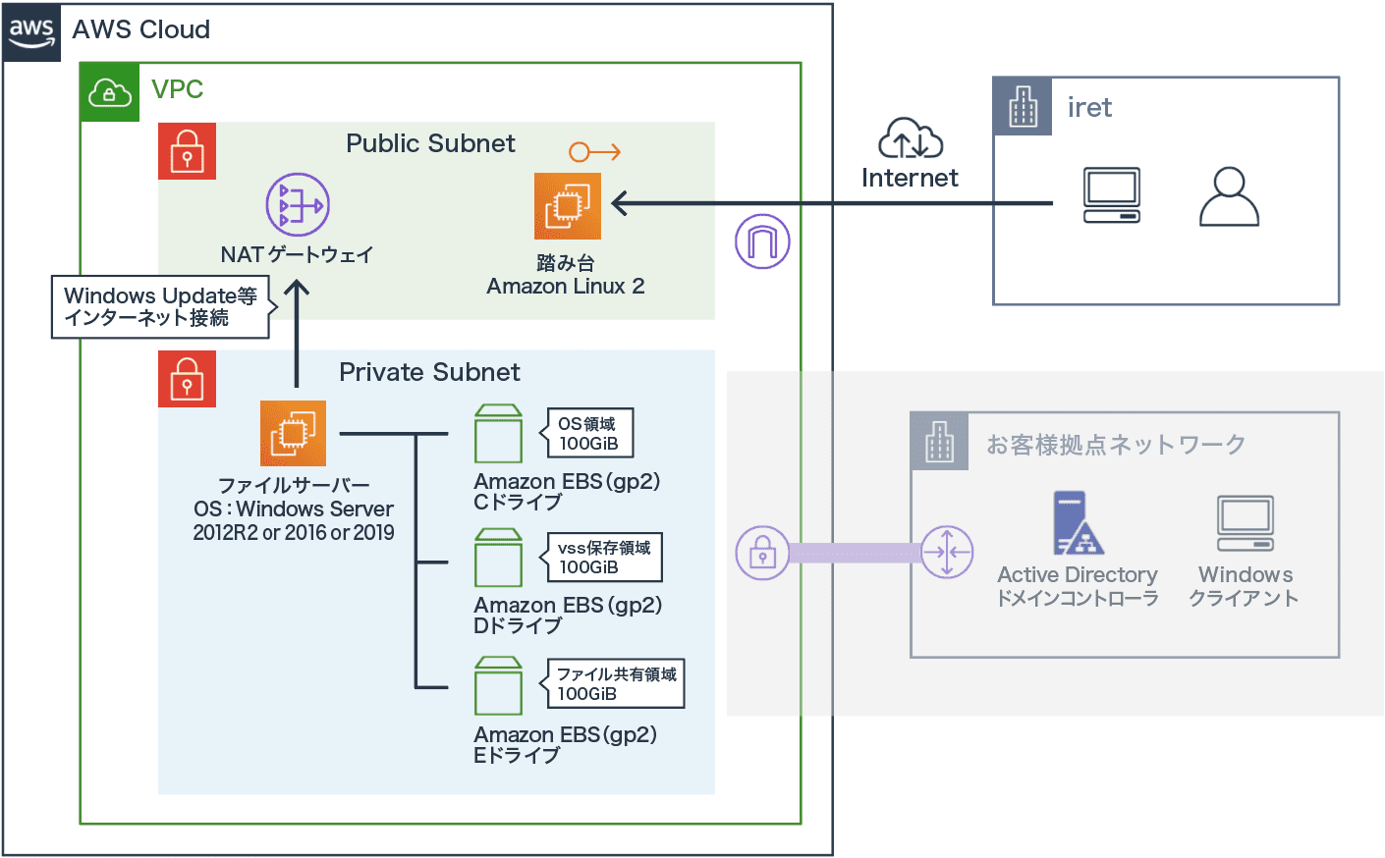Click the Internet gateway purple arch icon
This screenshot has height=858, width=1385.
click(762, 241)
